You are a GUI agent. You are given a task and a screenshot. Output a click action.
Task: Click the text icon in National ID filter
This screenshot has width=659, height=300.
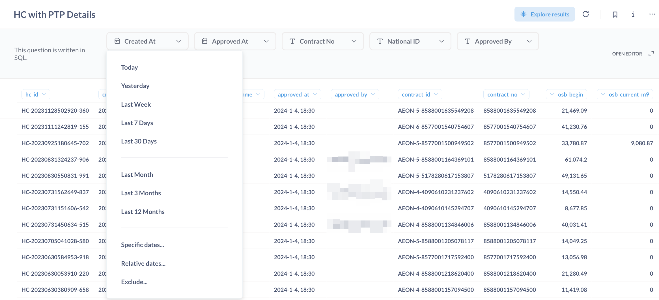click(x=380, y=41)
